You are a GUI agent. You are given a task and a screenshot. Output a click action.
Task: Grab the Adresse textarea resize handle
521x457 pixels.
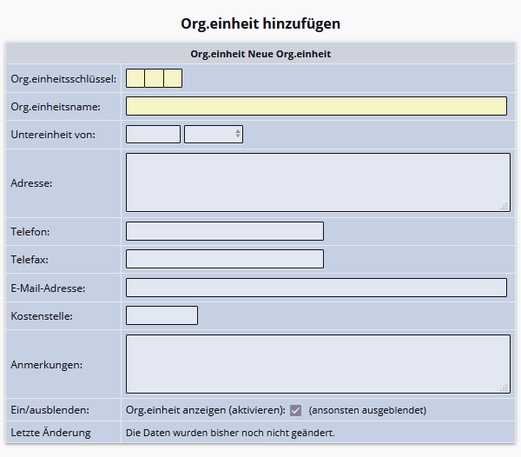(x=504, y=207)
